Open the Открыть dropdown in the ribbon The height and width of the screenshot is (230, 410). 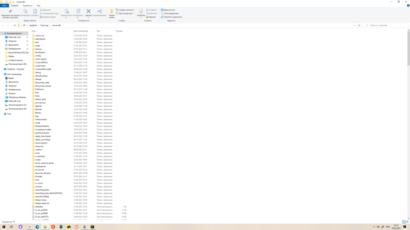coord(152,10)
